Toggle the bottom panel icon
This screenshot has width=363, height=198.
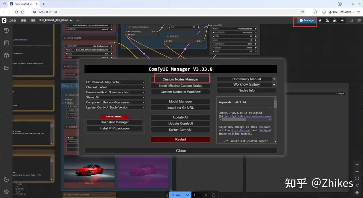pyautogui.click(x=351, y=20)
